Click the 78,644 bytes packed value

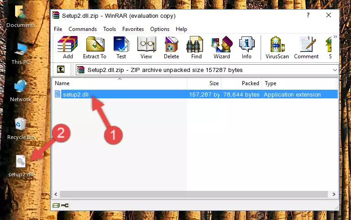tap(241, 94)
